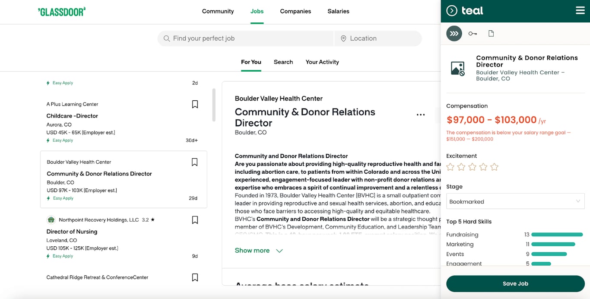
Task: Open the Jobs tab
Action: (x=257, y=11)
